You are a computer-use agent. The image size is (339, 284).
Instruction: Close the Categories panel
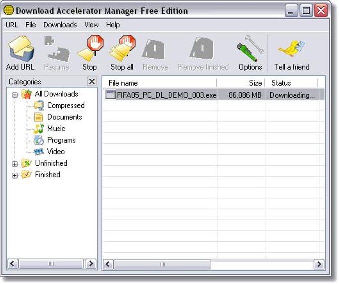point(92,82)
